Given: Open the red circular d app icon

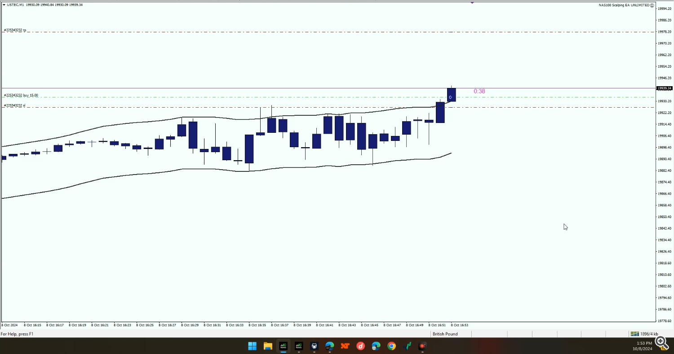Looking at the screenshot, I should coord(360,346).
